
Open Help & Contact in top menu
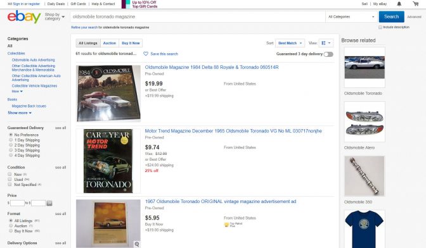tap(103, 4)
